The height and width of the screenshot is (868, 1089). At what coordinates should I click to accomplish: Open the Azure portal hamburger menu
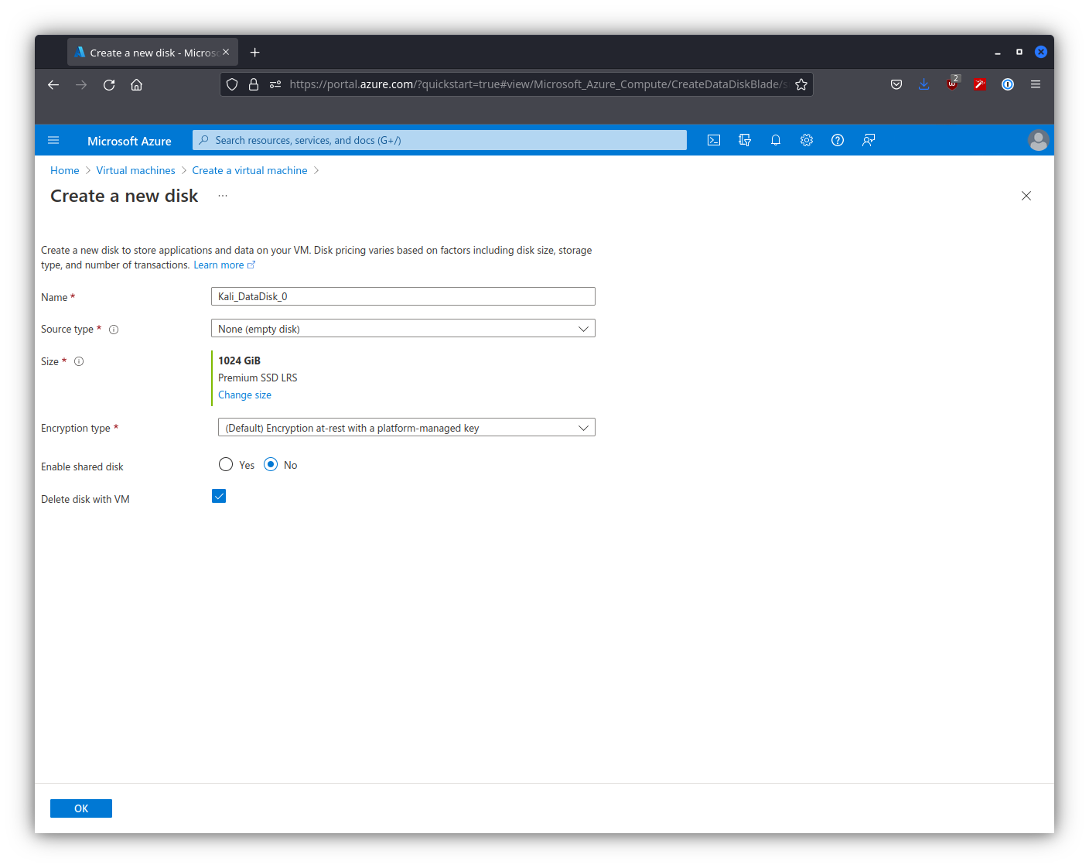[x=53, y=140]
